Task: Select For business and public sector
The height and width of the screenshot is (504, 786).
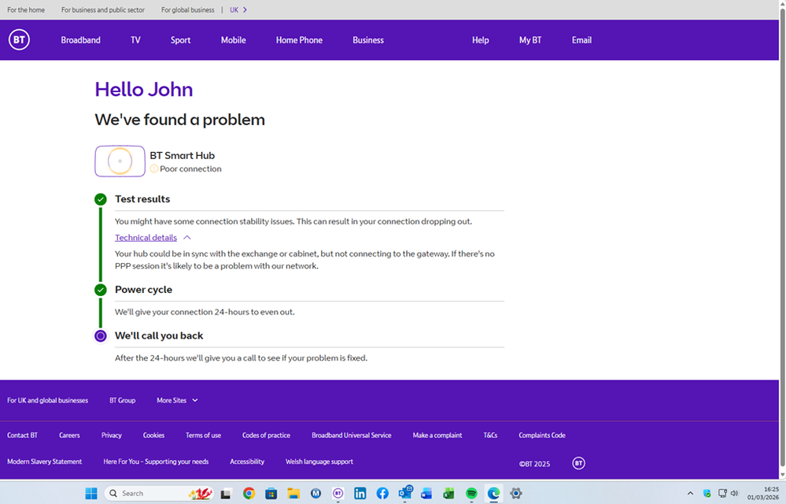Action: coord(103,9)
